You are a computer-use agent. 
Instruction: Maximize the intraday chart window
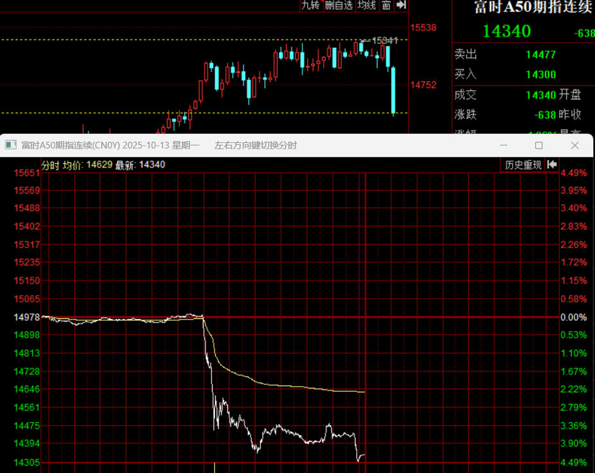[x=539, y=146]
